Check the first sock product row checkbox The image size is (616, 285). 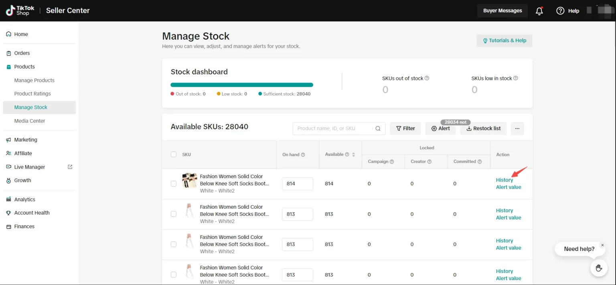(174, 184)
